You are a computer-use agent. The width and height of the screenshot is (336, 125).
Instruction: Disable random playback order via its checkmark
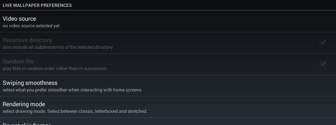pos(323,64)
